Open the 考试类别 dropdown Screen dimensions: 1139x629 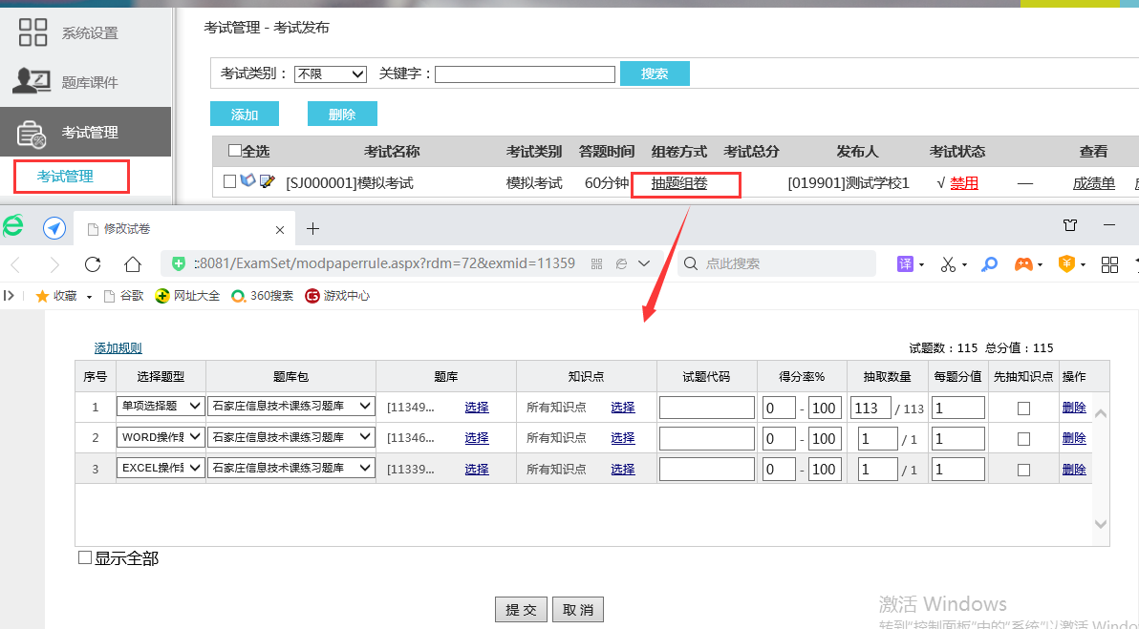[331, 73]
